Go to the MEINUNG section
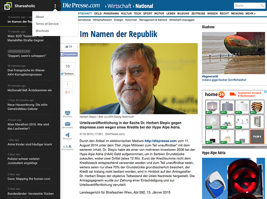The height and width of the screenshot is (199, 267). 237,13
